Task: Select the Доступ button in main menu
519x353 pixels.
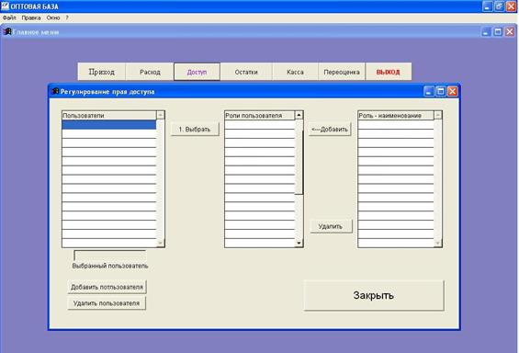Action: 197,72
